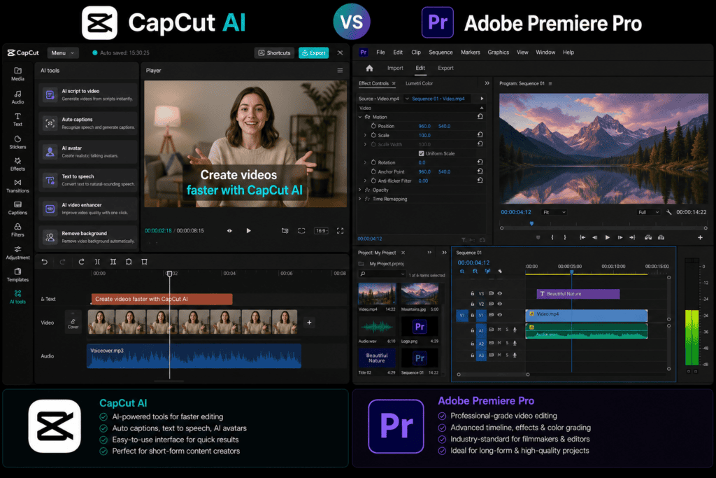Select AI tools in CapCut sidebar
This screenshot has width=716, height=478.
click(17, 297)
